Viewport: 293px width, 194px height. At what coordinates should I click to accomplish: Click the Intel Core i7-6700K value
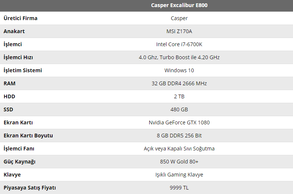179,44
